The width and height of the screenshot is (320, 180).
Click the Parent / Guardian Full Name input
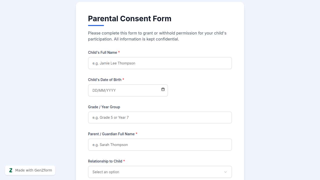160,145
